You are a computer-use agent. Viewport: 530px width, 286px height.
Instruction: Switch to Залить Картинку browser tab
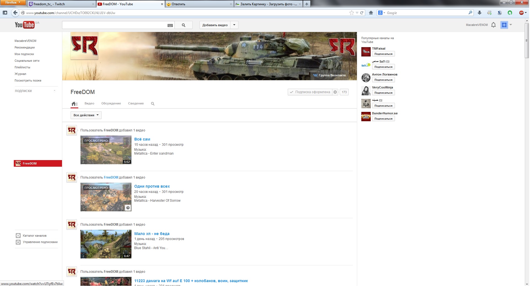click(268, 4)
